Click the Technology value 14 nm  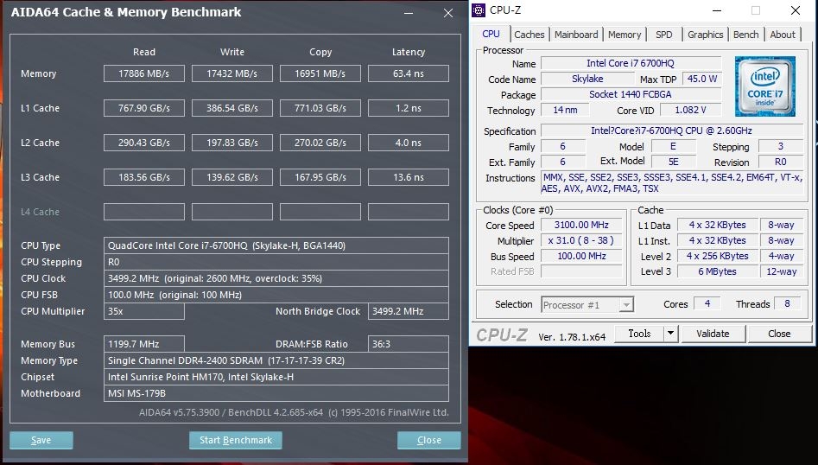click(565, 110)
